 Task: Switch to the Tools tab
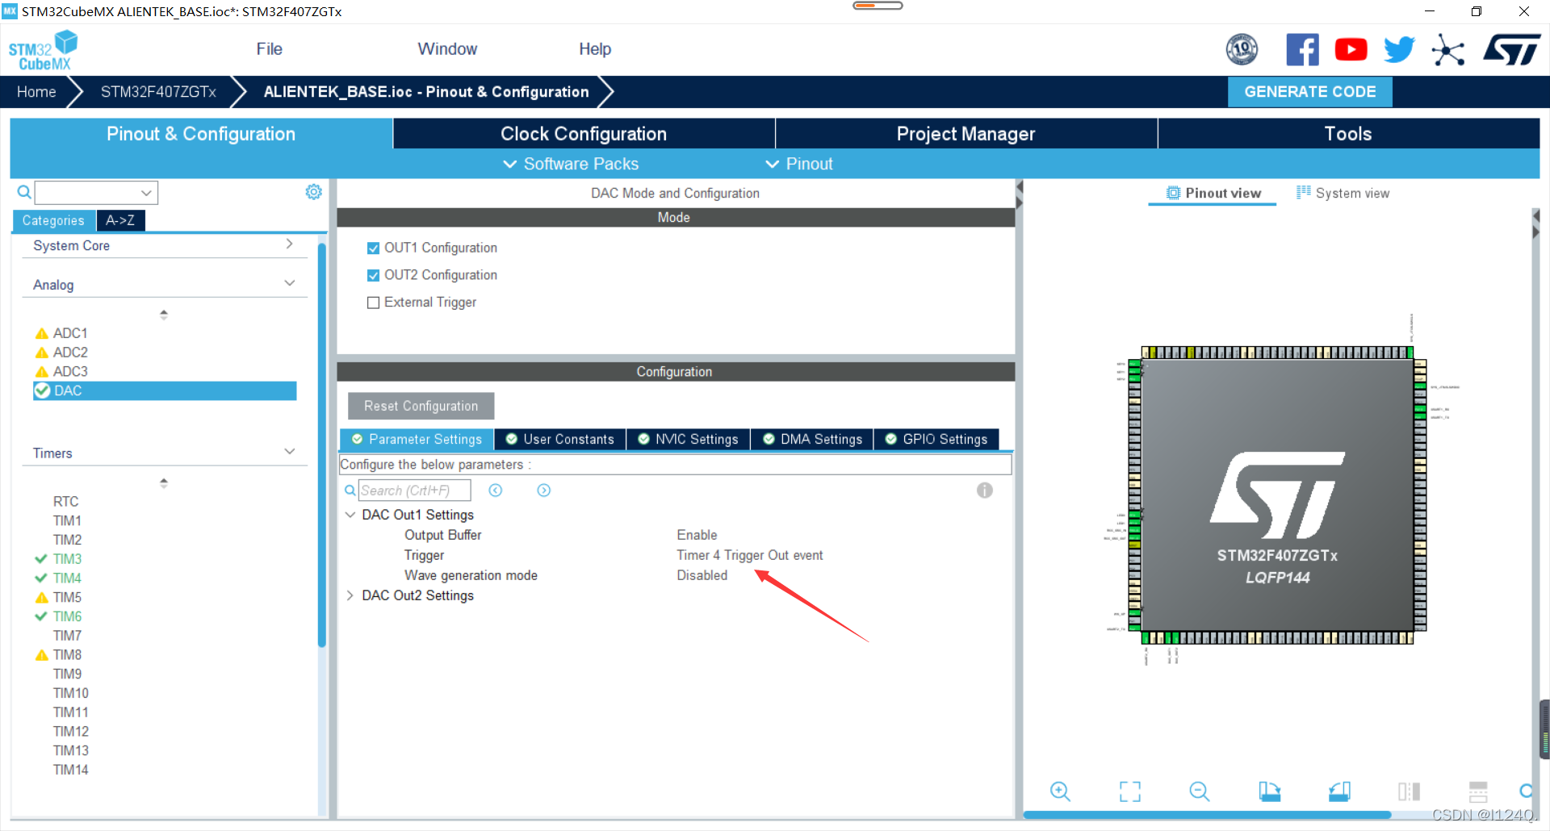(1348, 134)
